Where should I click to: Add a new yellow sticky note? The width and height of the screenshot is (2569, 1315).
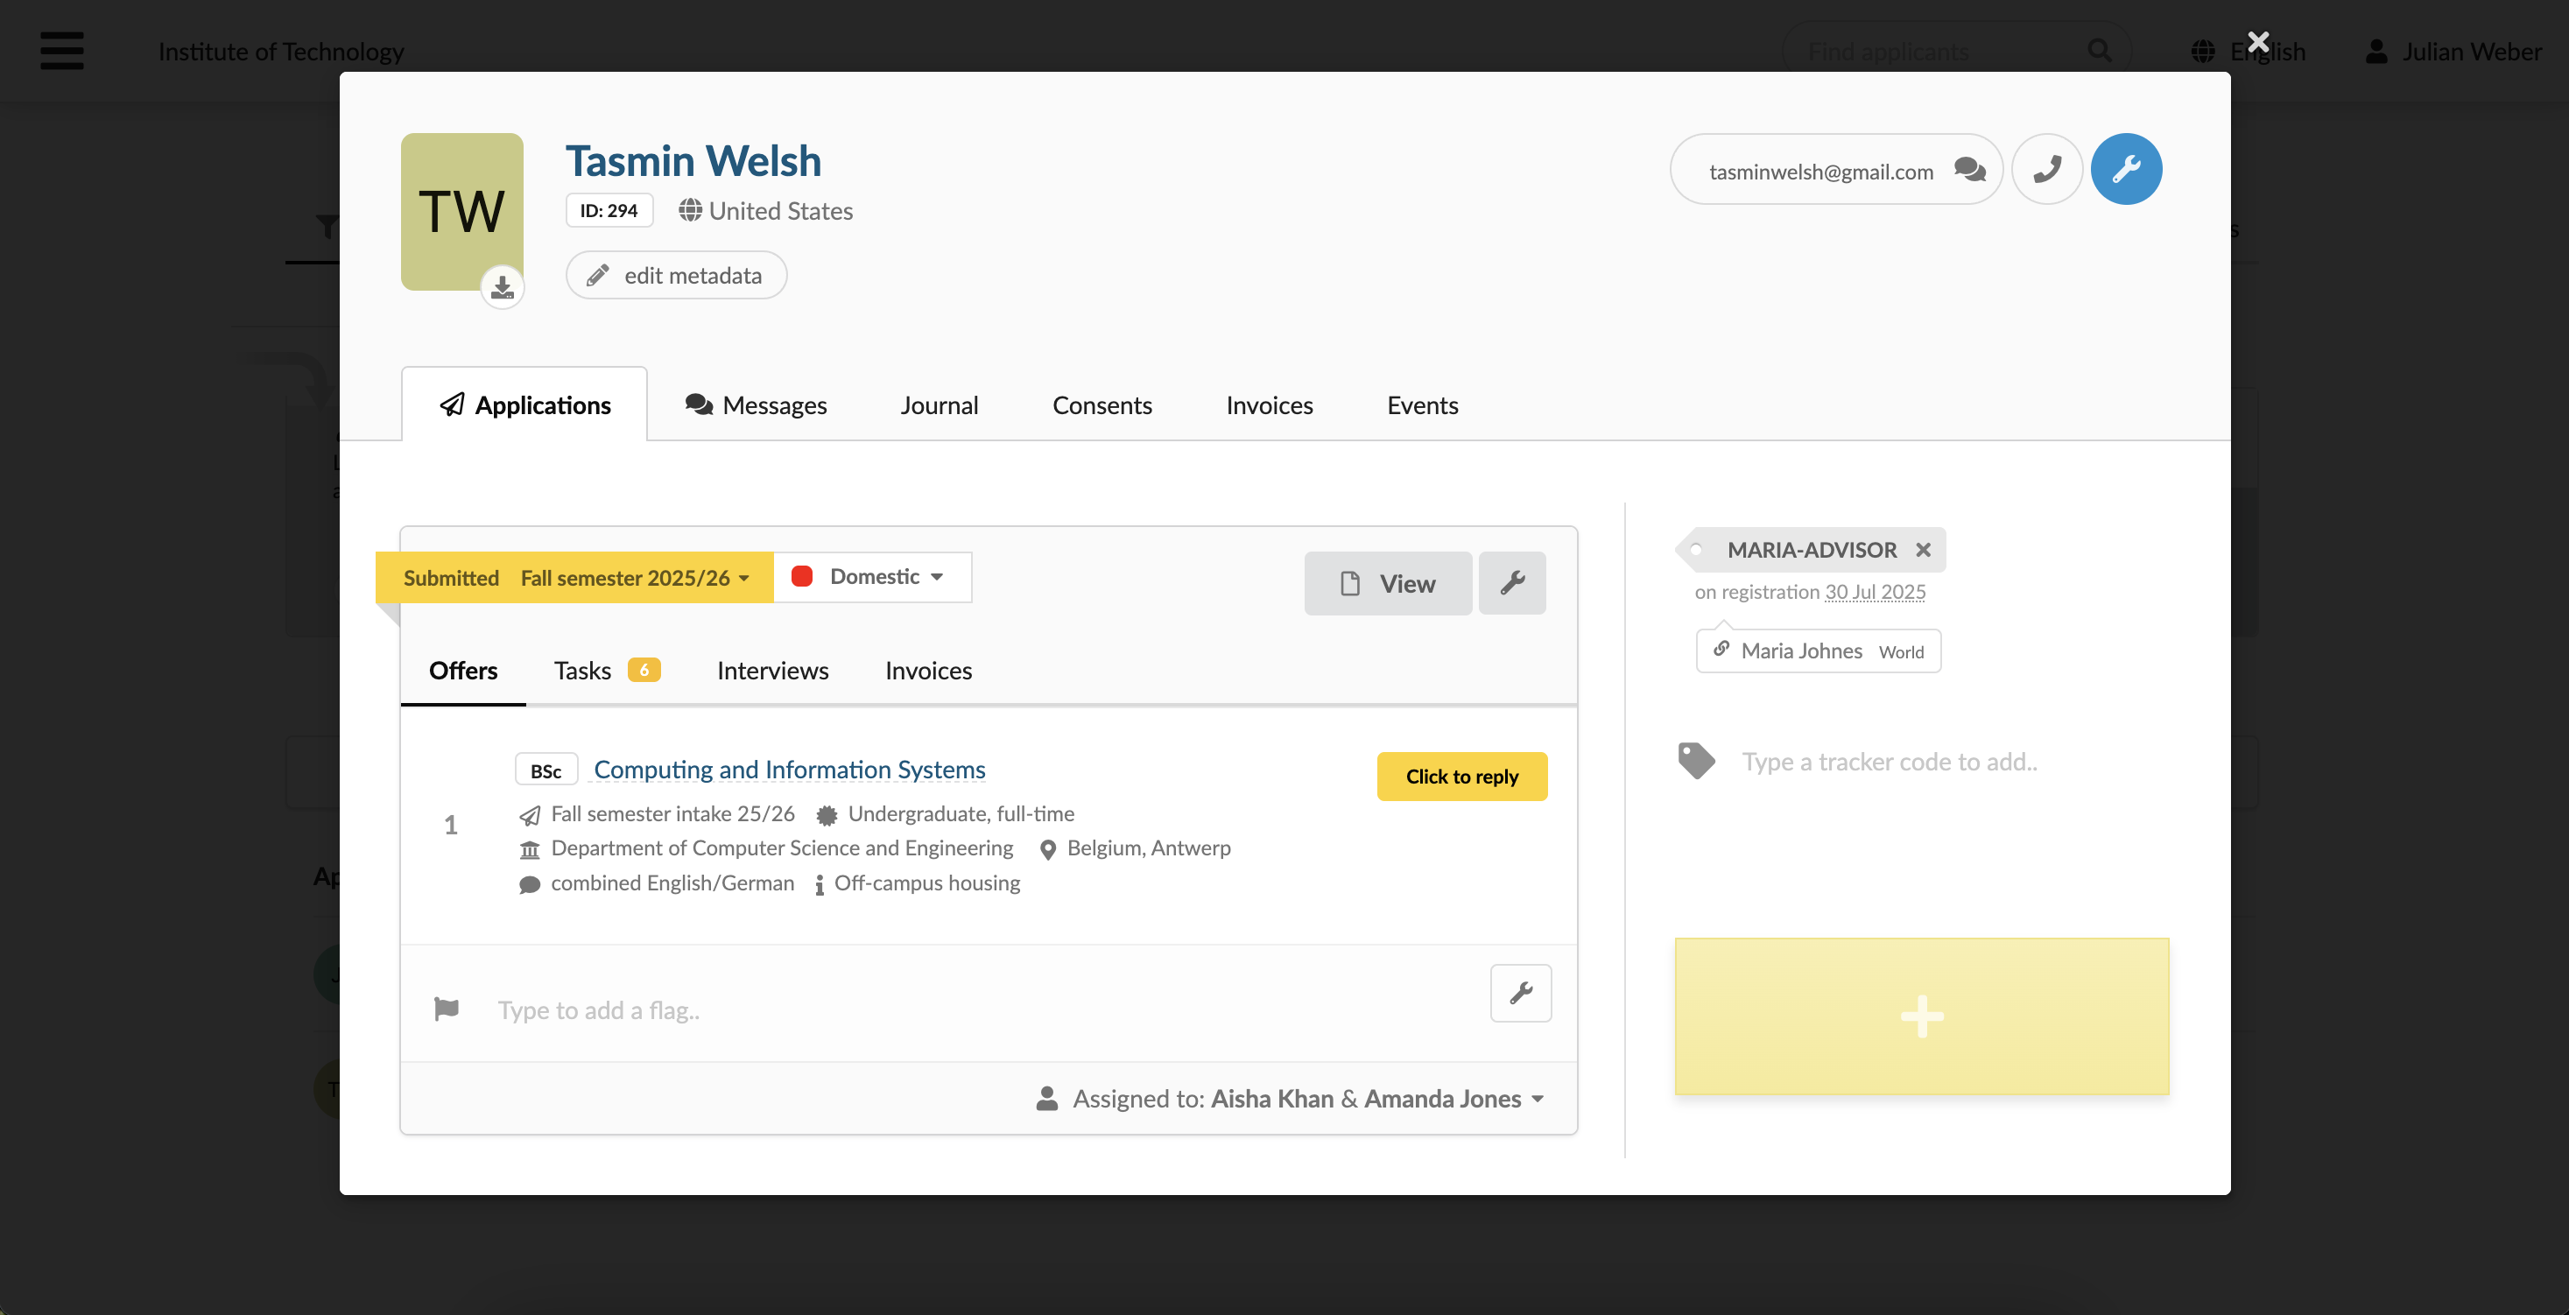pos(1921,1016)
